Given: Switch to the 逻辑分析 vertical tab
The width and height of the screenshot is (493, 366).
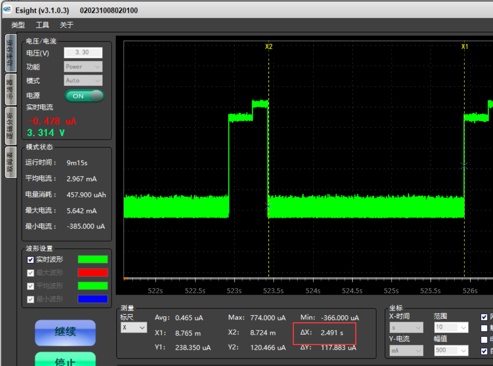Looking at the screenshot, I should pos(10,125).
